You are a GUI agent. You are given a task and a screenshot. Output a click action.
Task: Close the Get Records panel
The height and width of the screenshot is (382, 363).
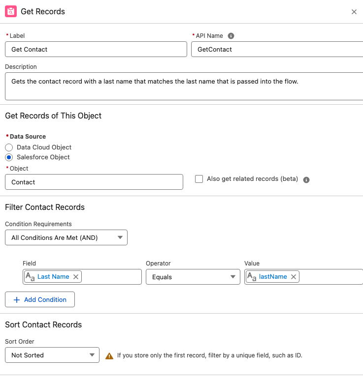[x=354, y=12]
